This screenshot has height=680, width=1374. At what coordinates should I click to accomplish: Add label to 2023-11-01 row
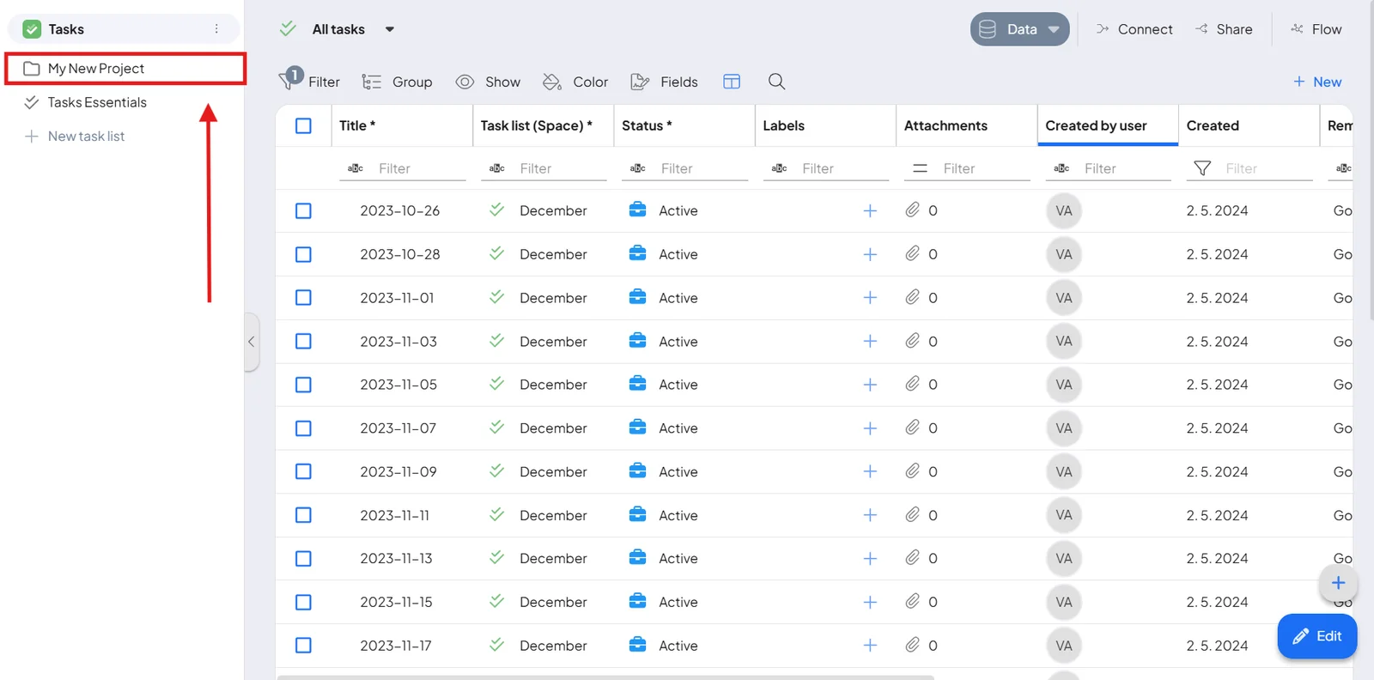coord(870,297)
